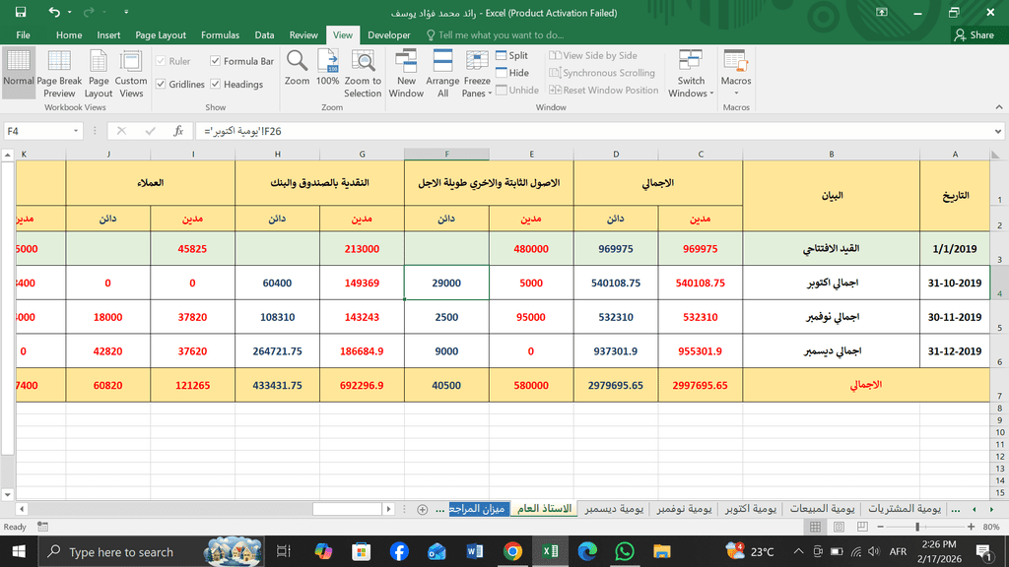Screen dimensions: 1009x567
Task: Uncheck the Gridlines checkbox
Action: tap(162, 85)
